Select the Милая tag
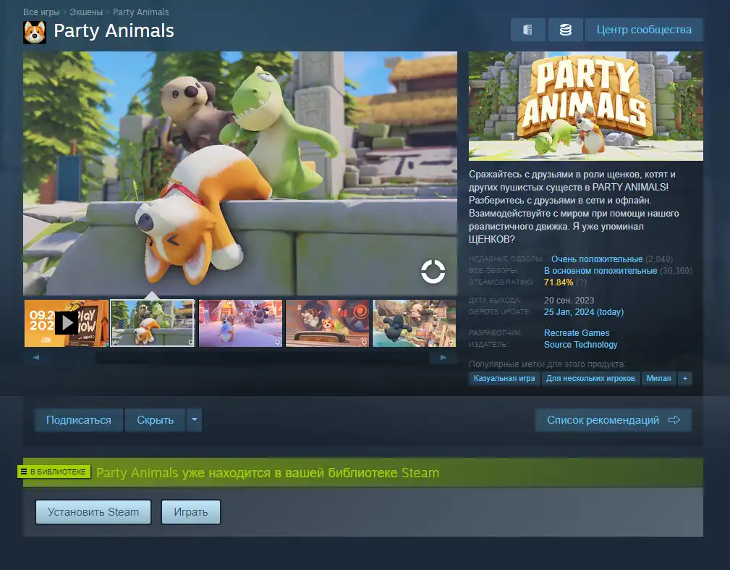This screenshot has height=570, width=730. click(658, 379)
